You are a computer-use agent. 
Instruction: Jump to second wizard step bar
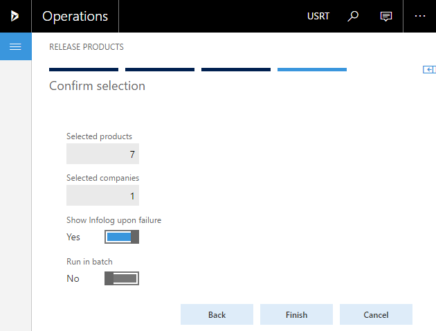click(x=160, y=69)
